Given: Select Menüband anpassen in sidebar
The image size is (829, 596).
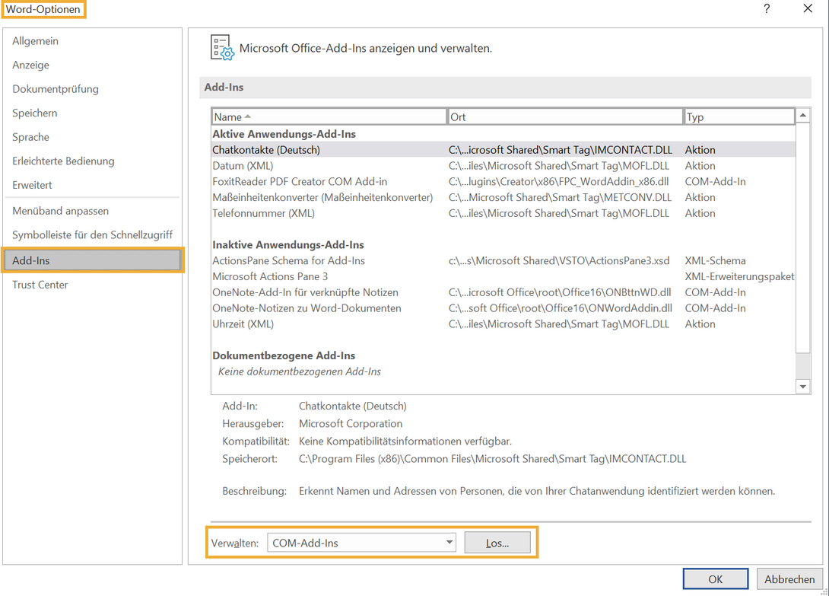Looking at the screenshot, I should (x=61, y=211).
